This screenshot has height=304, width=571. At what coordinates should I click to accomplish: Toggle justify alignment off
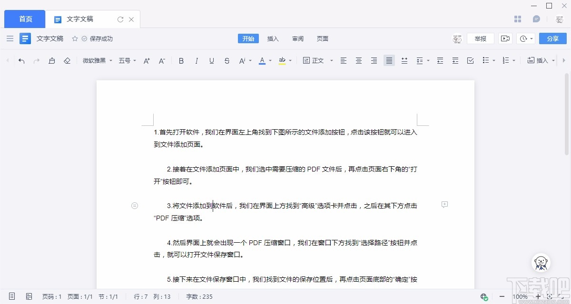click(x=389, y=60)
